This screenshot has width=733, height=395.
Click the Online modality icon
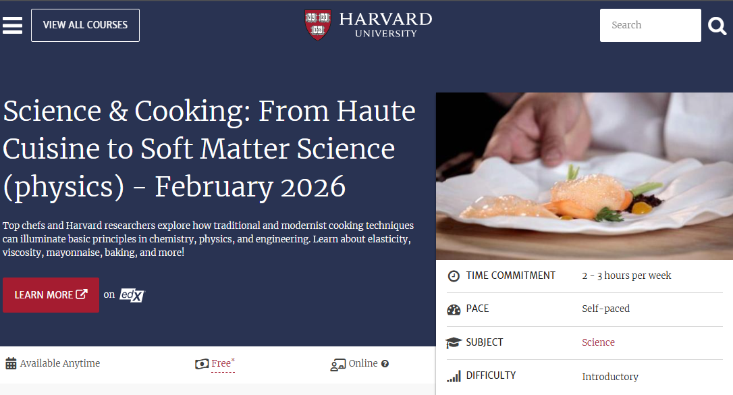[x=338, y=365]
